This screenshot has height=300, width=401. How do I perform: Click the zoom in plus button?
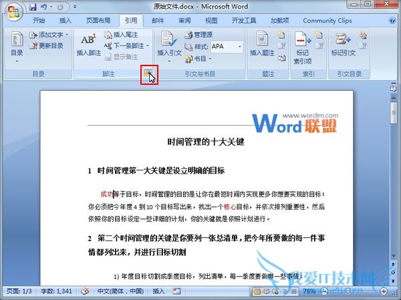point(384,291)
